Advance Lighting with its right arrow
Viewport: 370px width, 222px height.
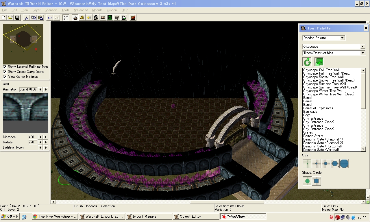click(x=45, y=147)
